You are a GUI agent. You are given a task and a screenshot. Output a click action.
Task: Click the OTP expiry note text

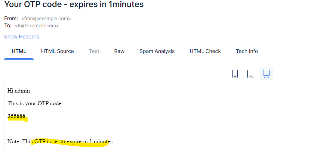click(61, 141)
